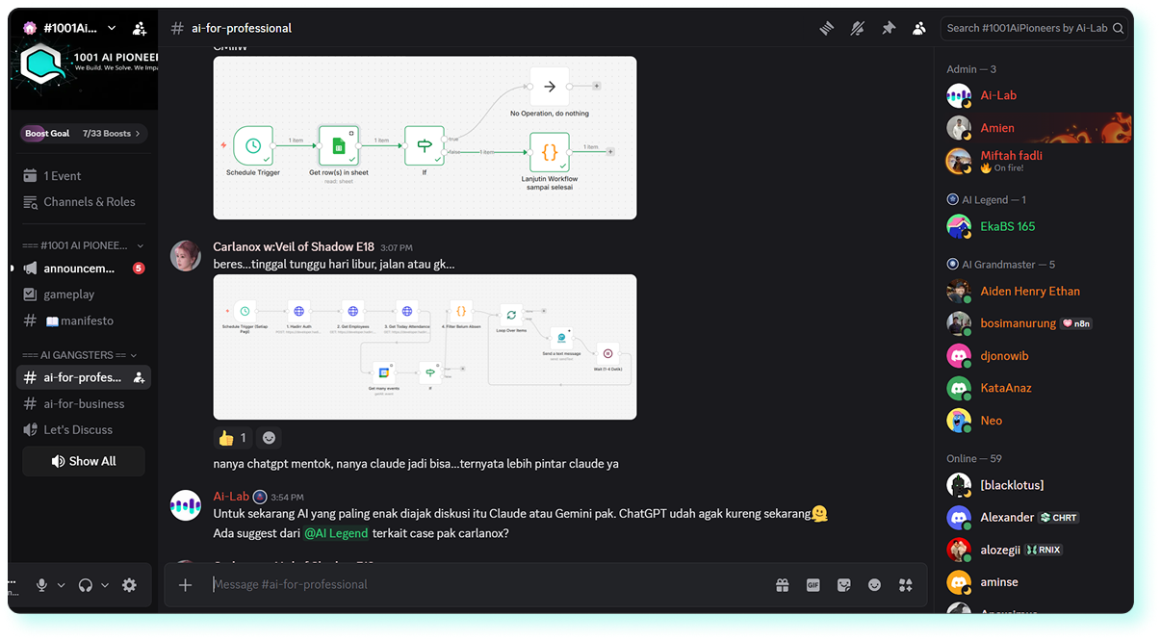Select [blacklotus] in member list
Screen dimensions: 1161x641
[x=1034, y=485]
